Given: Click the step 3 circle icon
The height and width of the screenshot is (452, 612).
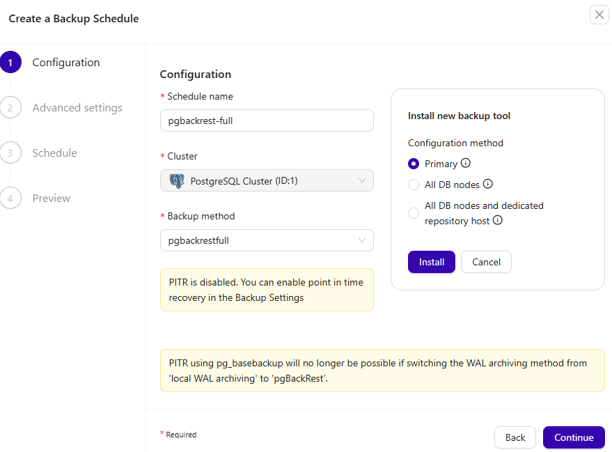Looking at the screenshot, I should tap(10, 153).
